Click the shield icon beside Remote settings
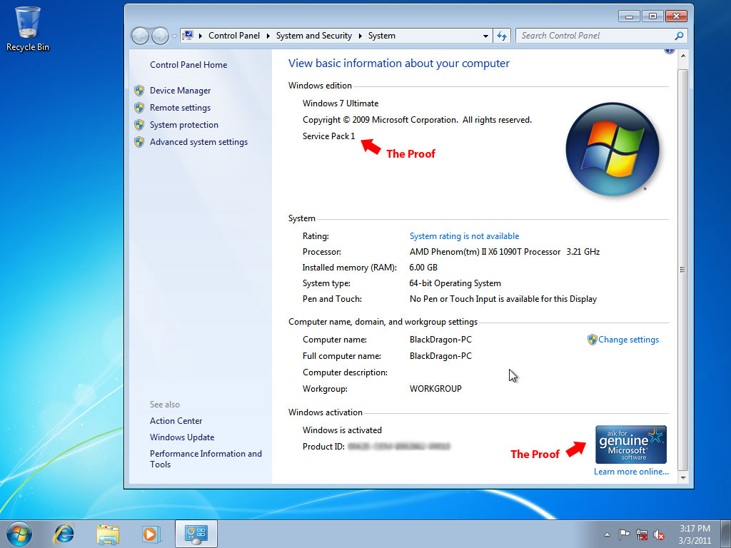Screen dimensions: 731x548 (139, 108)
